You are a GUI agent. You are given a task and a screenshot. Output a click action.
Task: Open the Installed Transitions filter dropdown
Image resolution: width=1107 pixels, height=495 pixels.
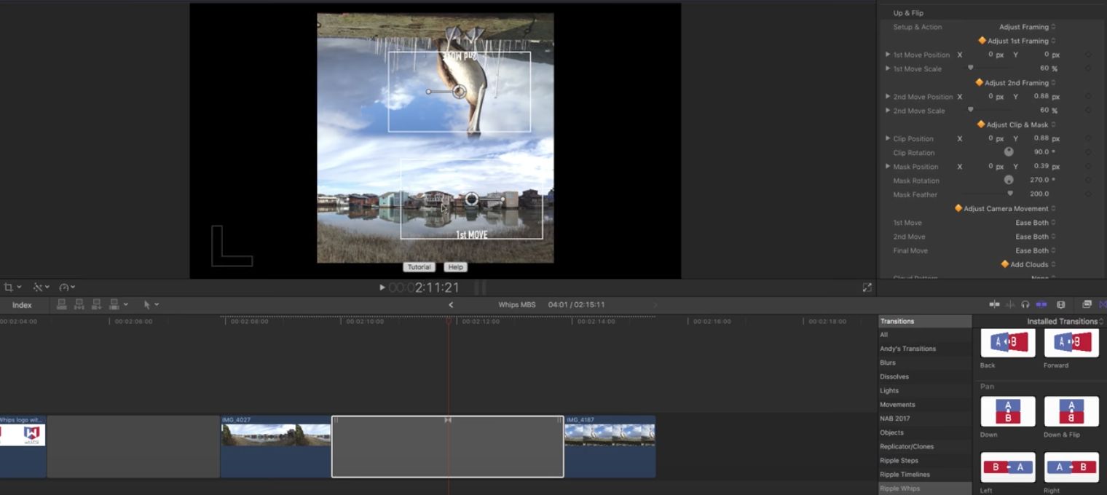tap(1065, 321)
